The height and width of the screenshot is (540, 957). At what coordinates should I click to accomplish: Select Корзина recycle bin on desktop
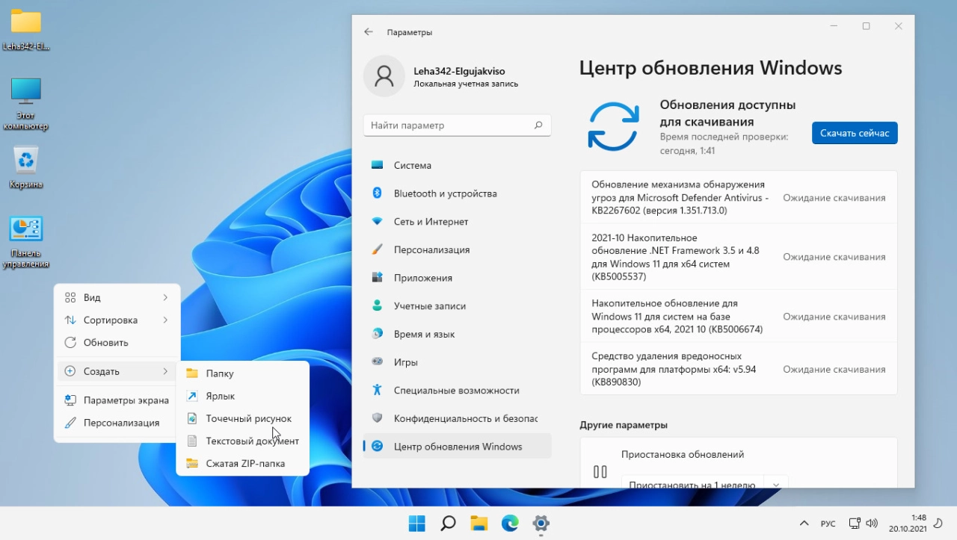pyautogui.click(x=26, y=167)
